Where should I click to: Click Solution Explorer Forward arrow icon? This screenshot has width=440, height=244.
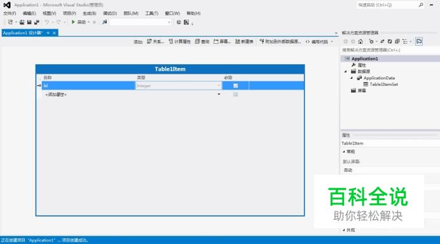point(353,41)
